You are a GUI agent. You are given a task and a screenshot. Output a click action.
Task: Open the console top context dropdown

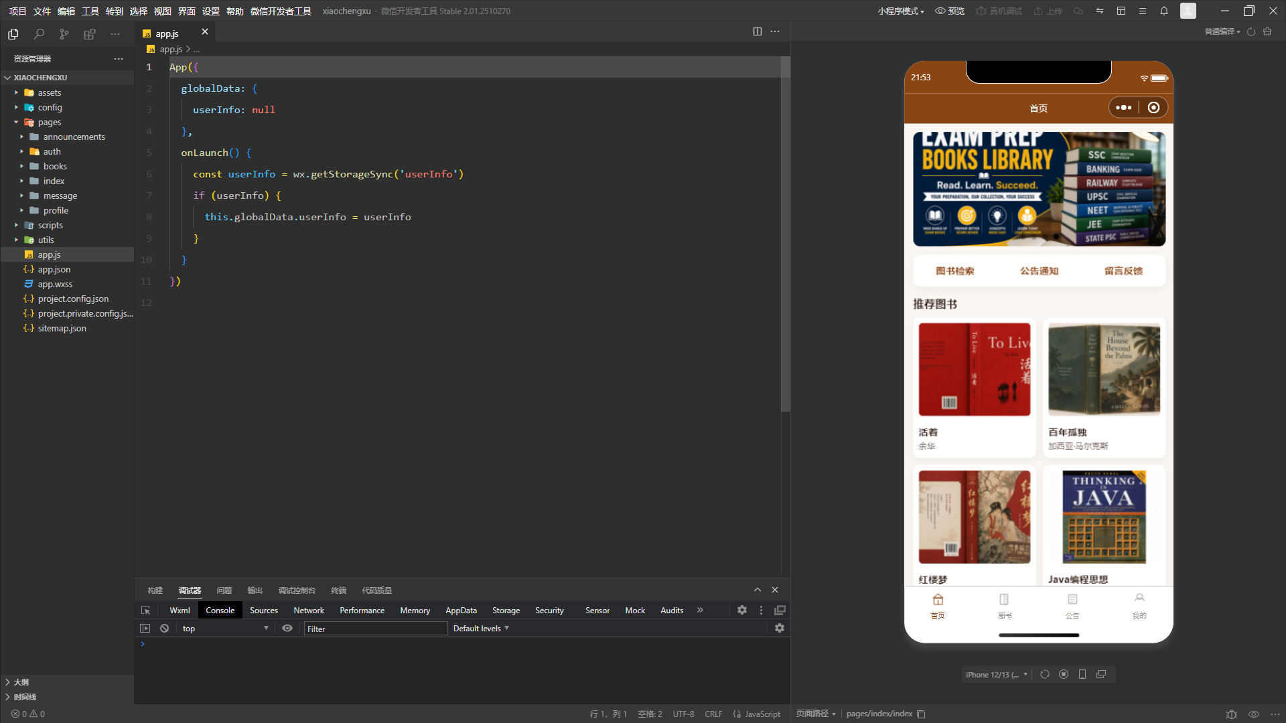coord(225,629)
